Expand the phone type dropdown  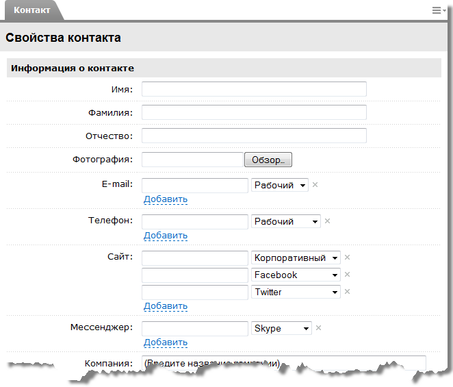pyautogui.click(x=286, y=222)
